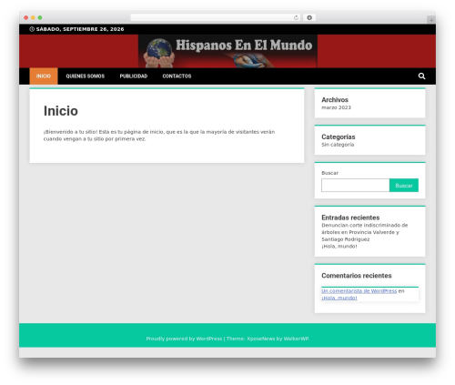Click the browser extension icon beside address bar

309,18
